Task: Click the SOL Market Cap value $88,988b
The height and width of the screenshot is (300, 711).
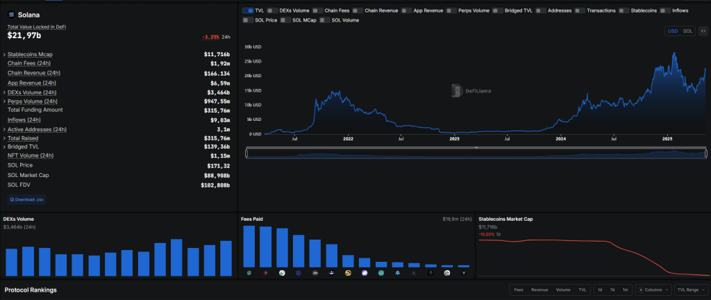Action: point(215,176)
